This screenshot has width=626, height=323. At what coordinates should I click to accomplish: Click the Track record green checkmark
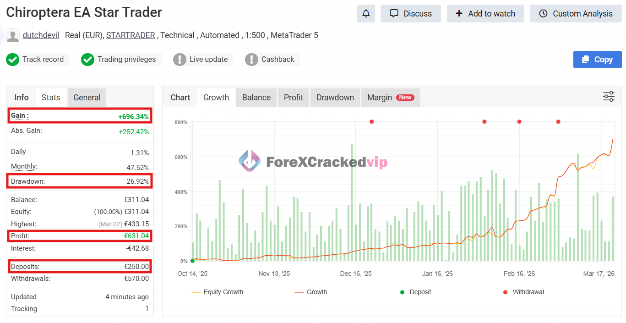click(x=13, y=60)
